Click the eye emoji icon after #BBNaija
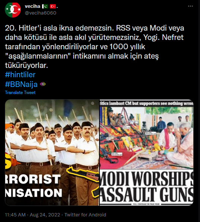The width and height of the screenshot is (200, 222). 43,84
